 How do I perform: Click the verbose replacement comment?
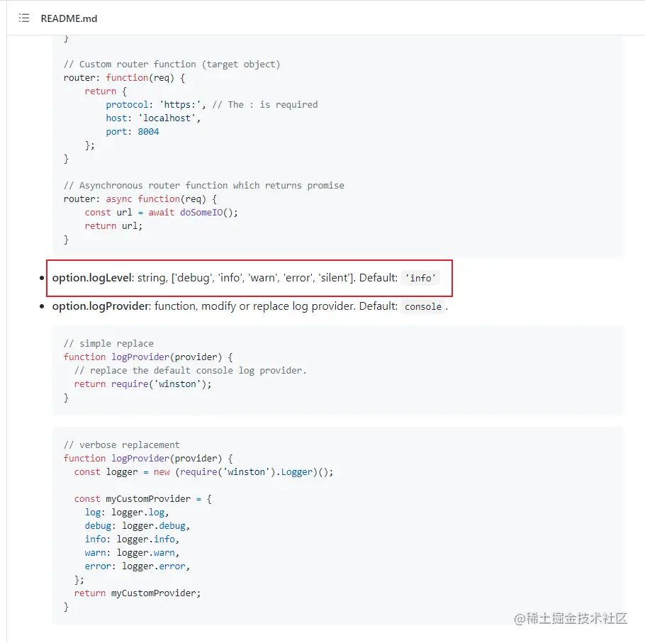121,444
